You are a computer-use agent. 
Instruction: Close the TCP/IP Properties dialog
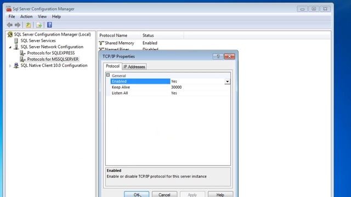229,56
